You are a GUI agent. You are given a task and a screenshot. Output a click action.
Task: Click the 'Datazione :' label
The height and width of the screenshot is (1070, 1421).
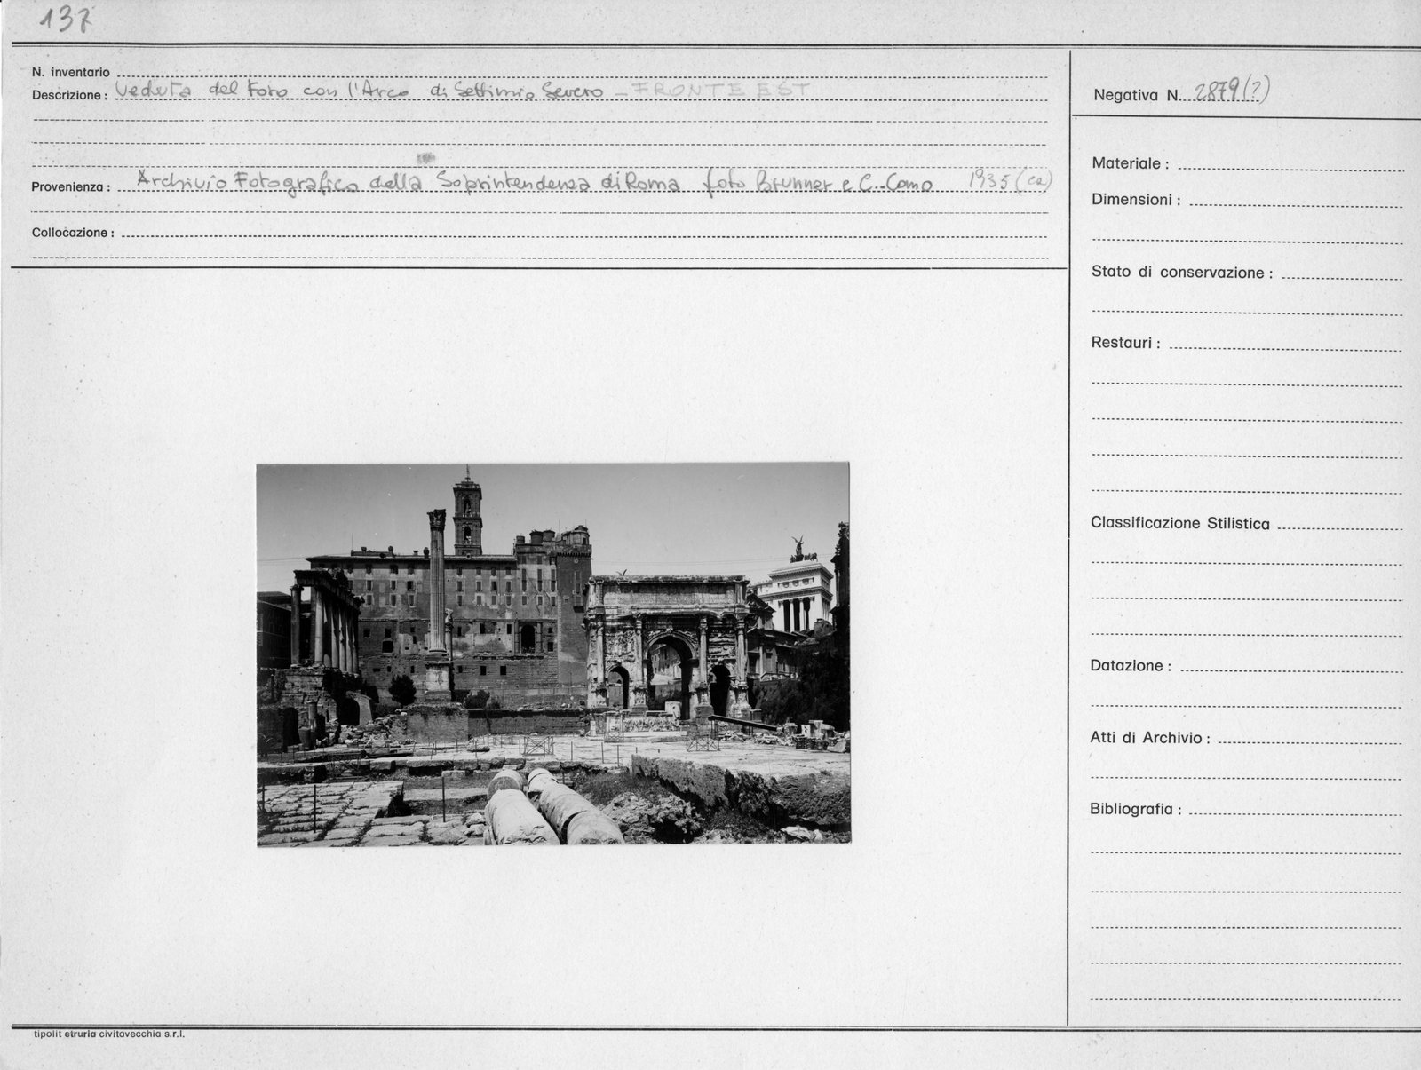[1131, 666]
